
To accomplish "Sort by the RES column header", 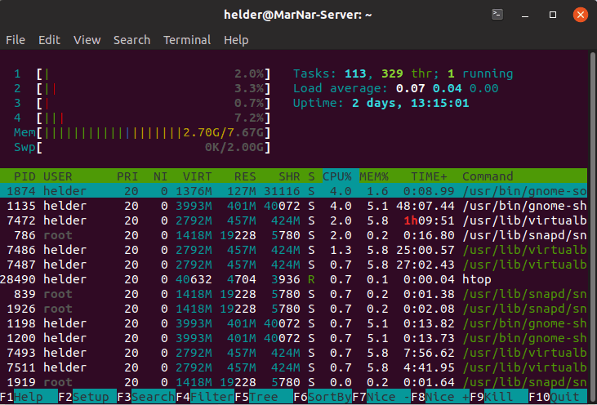I will click(x=245, y=176).
